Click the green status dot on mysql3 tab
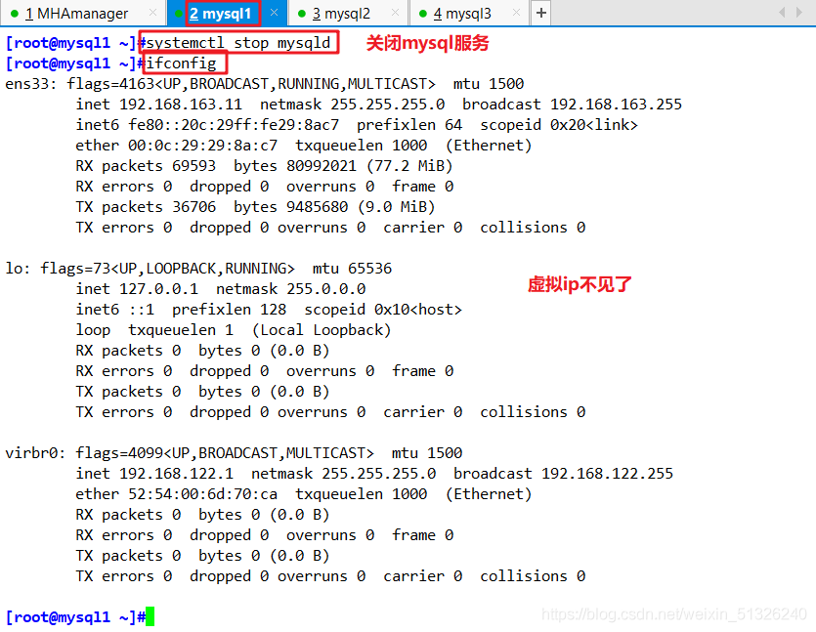The width and height of the screenshot is (816, 632). coord(422,14)
